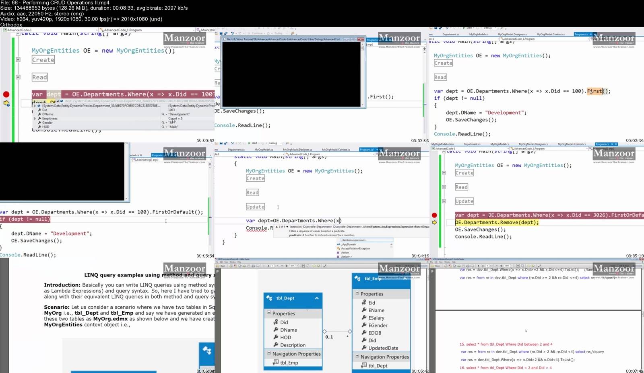This screenshot has width=644, height=373.
Task: Click the tbl_Emp entity header icon
Action: 357,278
